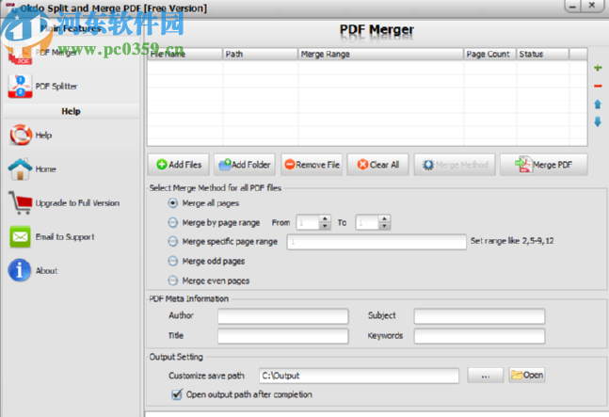The height and width of the screenshot is (417, 609).
Task: Click Add Files button
Action: pos(178,165)
